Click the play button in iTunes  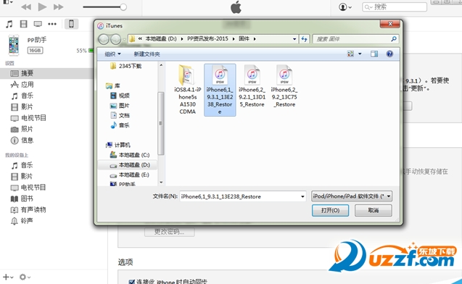point(42,7)
